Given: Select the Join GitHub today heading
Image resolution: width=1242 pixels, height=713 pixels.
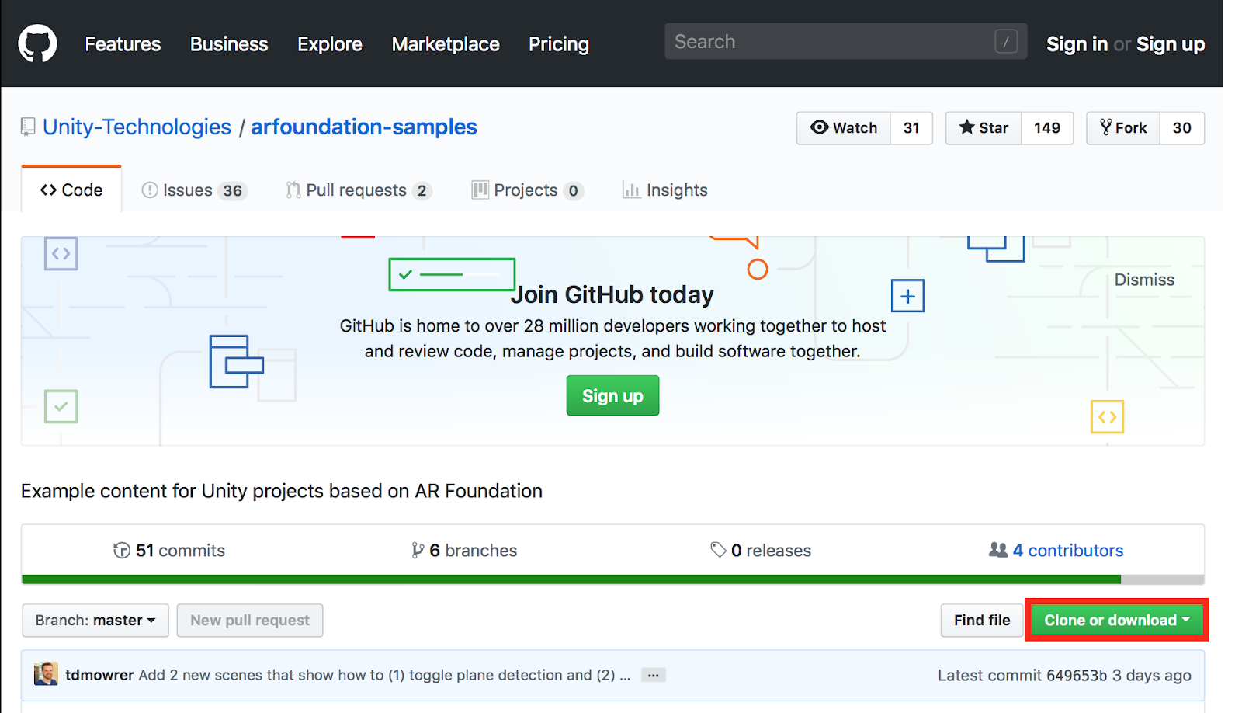Looking at the screenshot, I should pyautogui.click(x=612, y=294).
